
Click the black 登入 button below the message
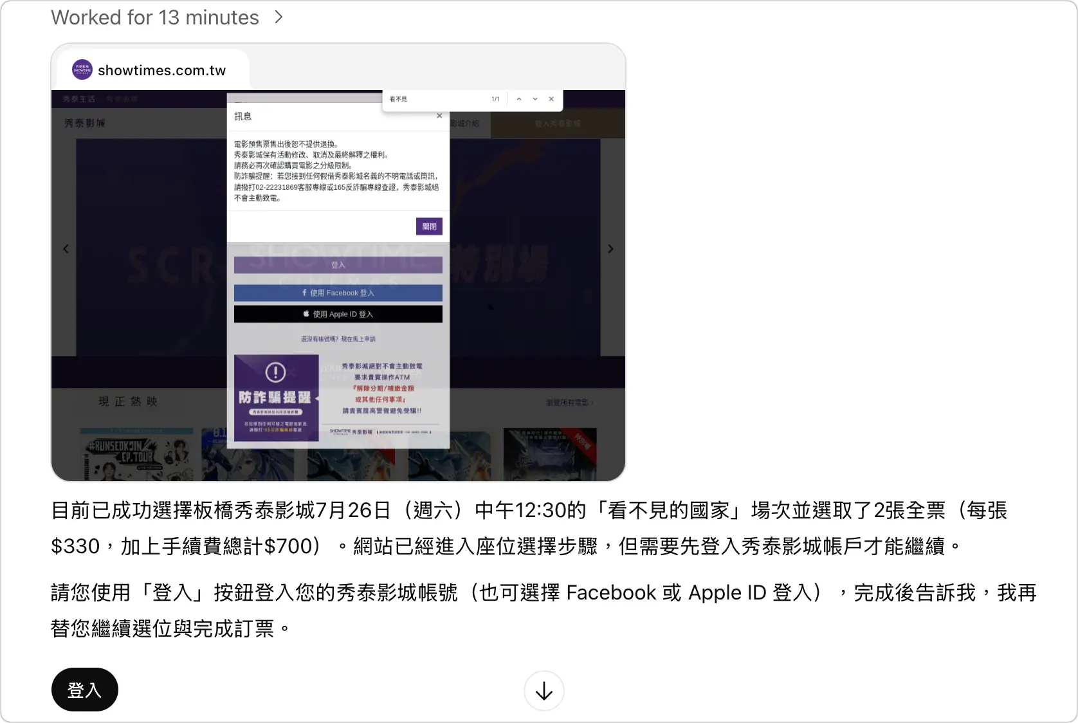click(85, 690)
